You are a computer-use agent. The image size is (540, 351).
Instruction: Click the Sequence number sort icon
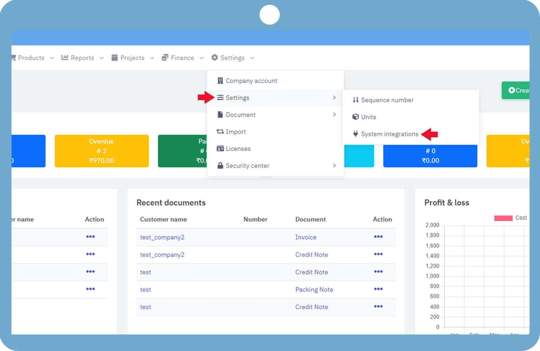(x=355, y=100)
